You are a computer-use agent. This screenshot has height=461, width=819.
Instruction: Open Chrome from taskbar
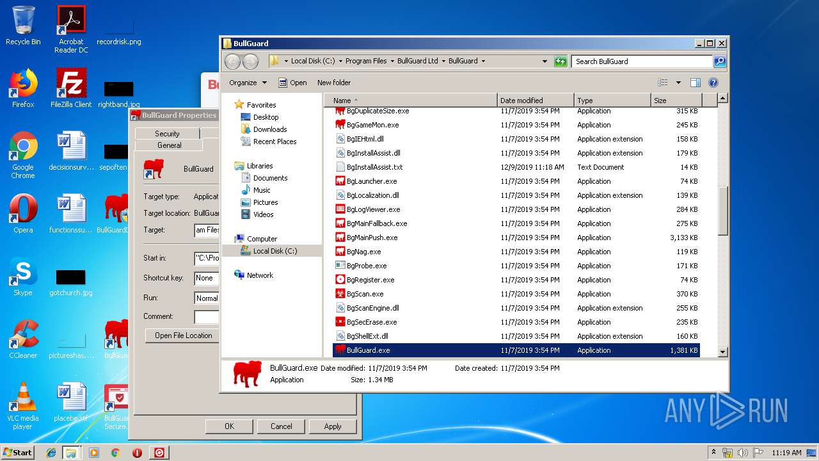[115, 453]
